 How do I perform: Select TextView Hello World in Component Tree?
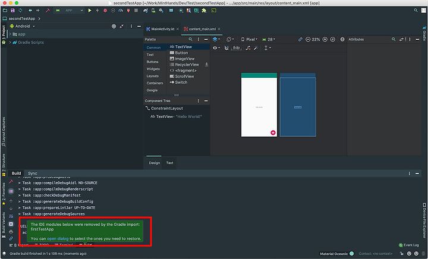coord(177,116)
